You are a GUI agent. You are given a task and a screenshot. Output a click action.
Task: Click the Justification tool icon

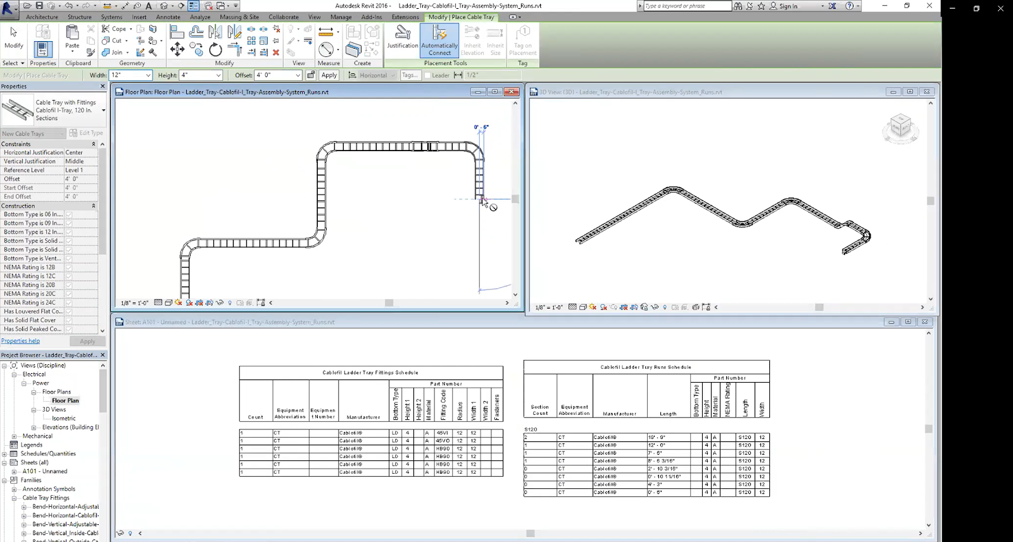click(402, 32)
